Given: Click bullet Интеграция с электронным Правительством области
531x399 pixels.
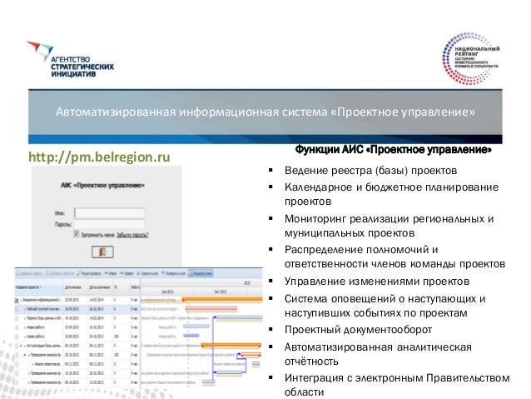Looking at the screenshot, I should pyautogui.click(x=397, y=385).
